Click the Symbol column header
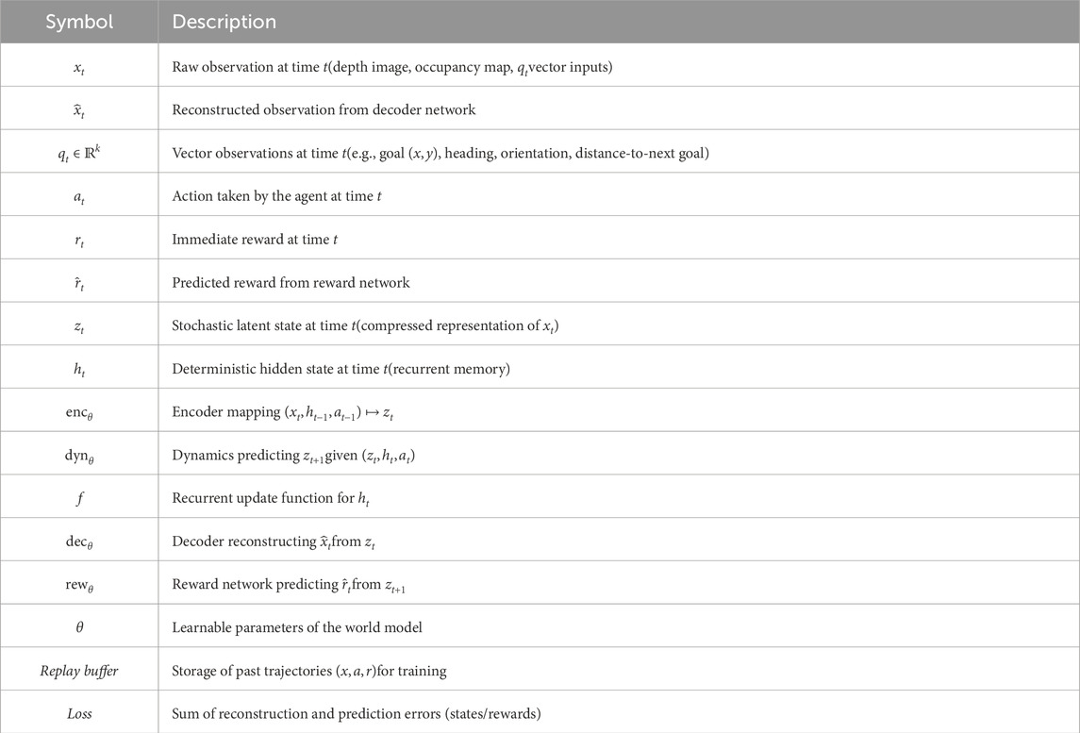 pyautogui.click(x=79, y=21)
